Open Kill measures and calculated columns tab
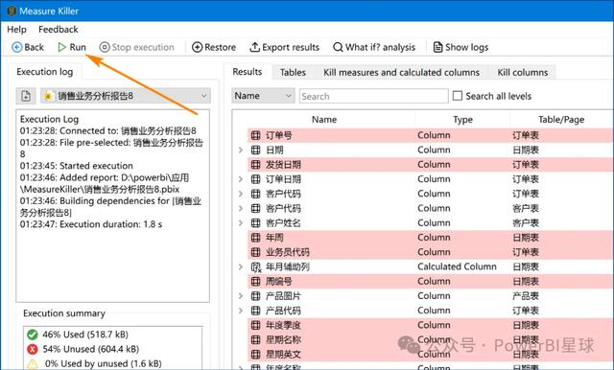The height and width of the screenshot is (370, 614). point(401,72)
